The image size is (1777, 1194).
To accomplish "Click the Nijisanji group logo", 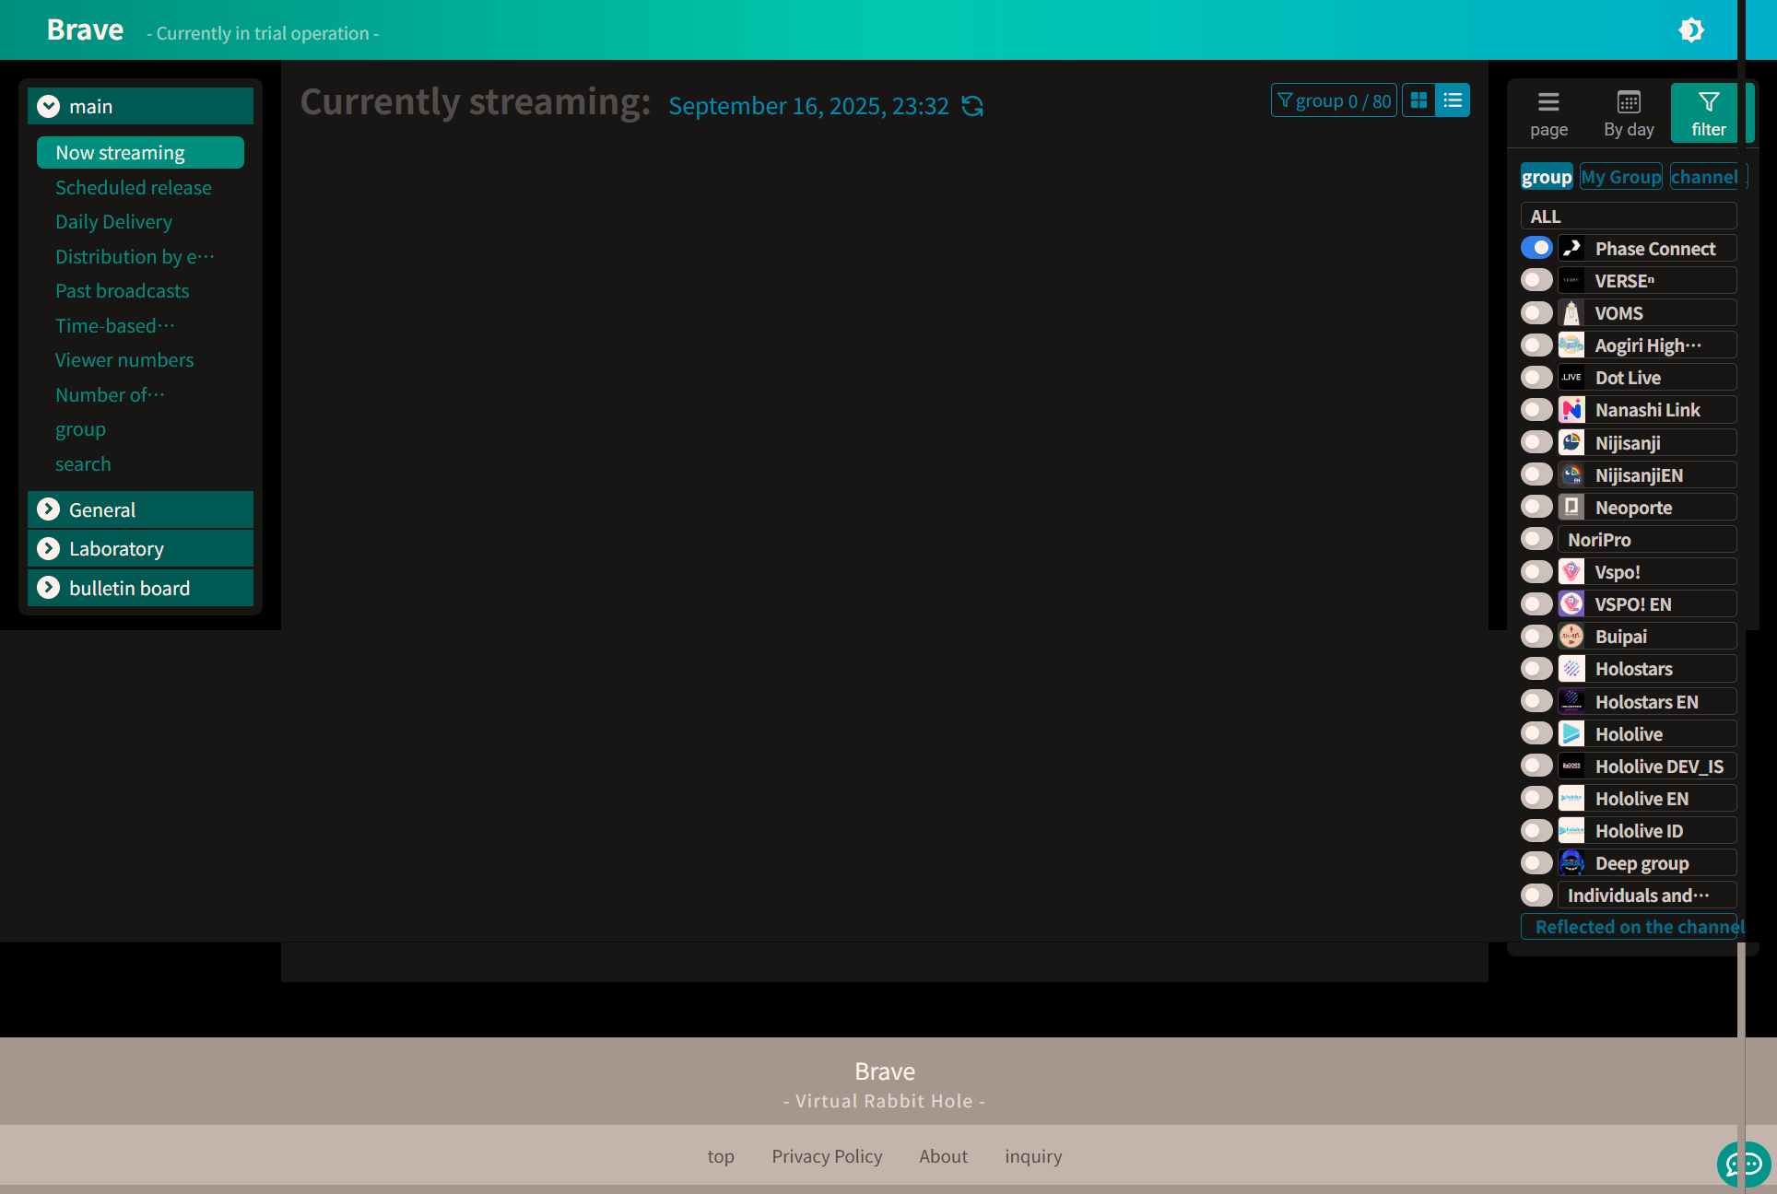I will pyautogui.click(x=1571, y=442).
